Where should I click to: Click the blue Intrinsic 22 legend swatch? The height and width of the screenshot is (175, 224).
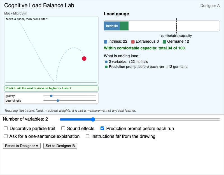pos(106,42)
